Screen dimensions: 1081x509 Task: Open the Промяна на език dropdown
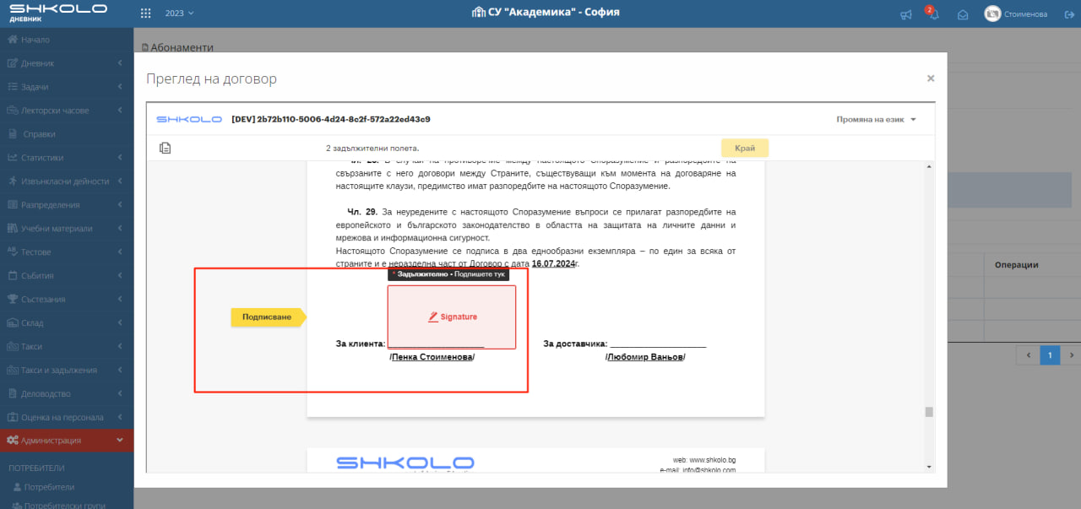tap(876, 120)
